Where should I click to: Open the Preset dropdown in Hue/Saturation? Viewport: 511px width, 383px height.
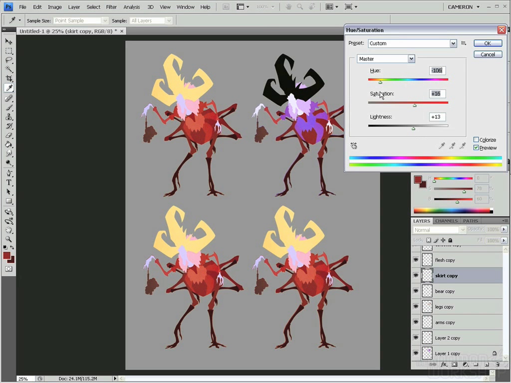pyautogui.click(x=453, y=43)
